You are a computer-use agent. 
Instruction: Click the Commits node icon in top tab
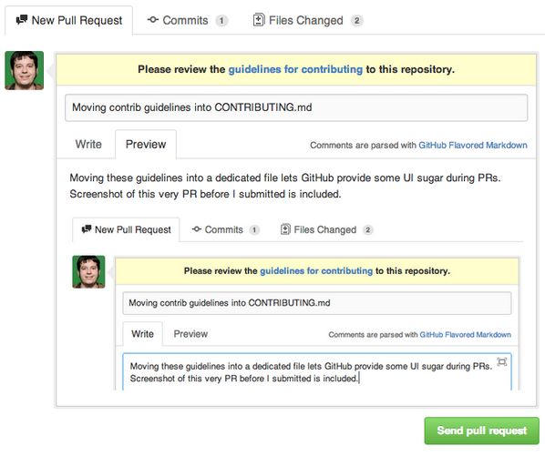pyautogui.click(x=152, y=20)
